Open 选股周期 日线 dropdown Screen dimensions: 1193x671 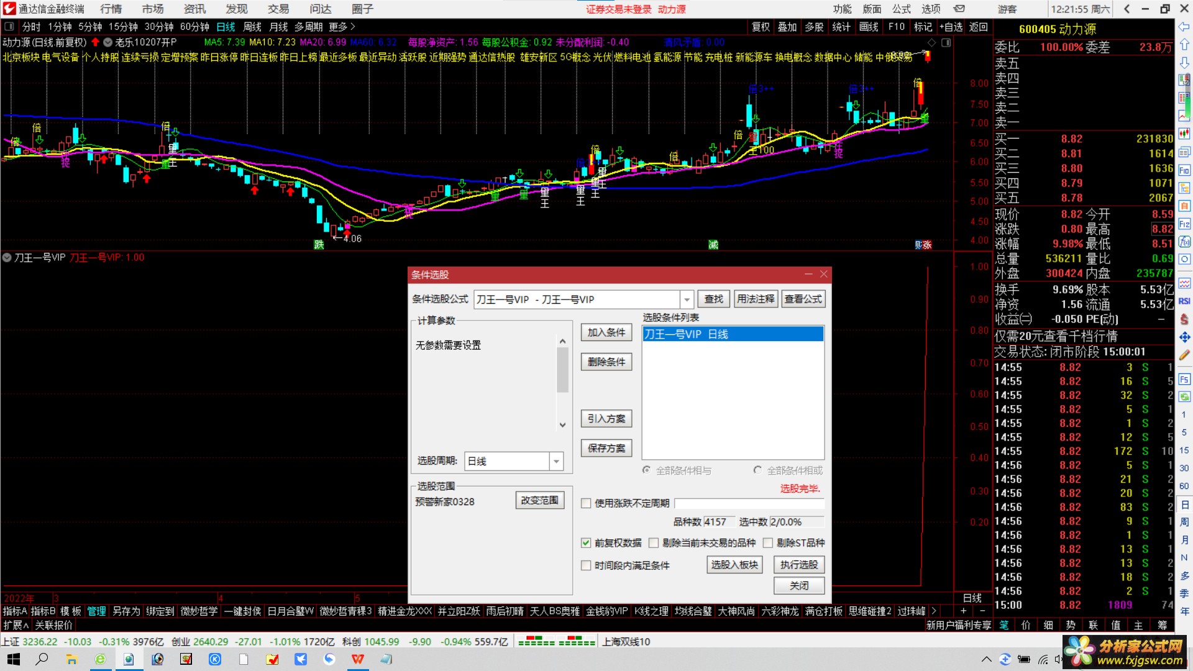[x=556, y=461]
